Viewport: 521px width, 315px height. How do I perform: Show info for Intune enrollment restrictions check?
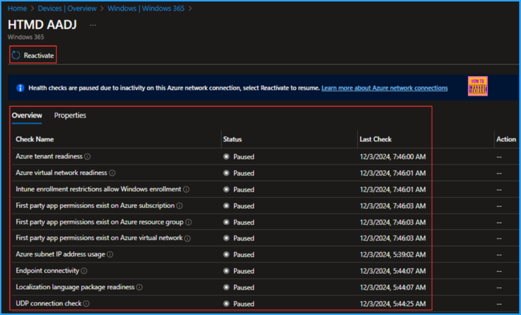coord(186,190)
